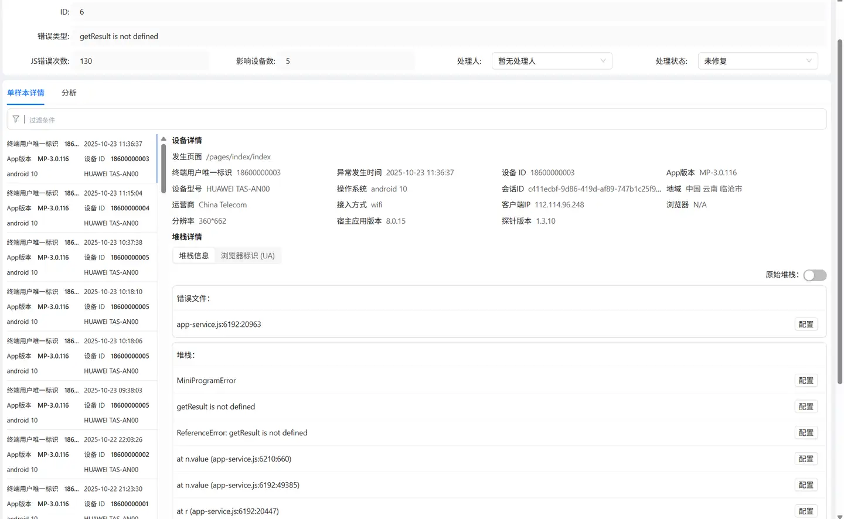The image size is (844, 519).
Task: Click the chevron arrow in 暂无处理人 selector
Action: pyautogui.click(x=603, y=61)
